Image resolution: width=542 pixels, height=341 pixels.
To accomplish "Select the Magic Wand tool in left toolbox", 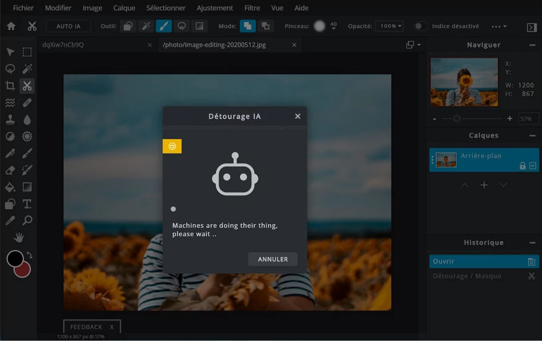I will click(x=27, y=69).
